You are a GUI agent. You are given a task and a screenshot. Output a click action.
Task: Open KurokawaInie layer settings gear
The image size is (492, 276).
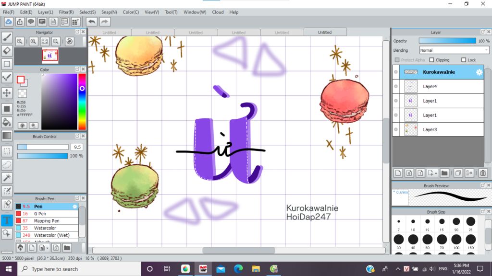(x=479, y=72)
